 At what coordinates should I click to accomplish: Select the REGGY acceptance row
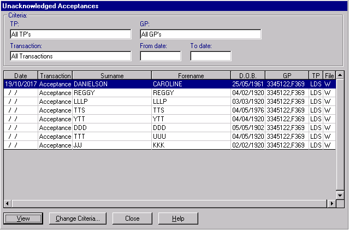[112, 93]
